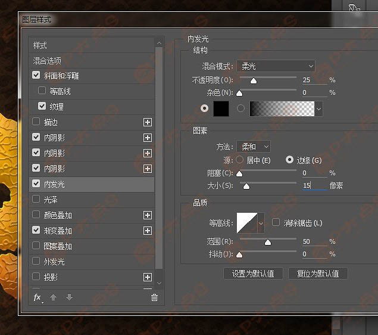Screen dimensions: 378x335
Task: Expand the 等高线 contour picker arrow
Action: click(x=261, y=223)
